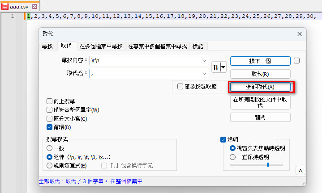This screenshot has height=193, width=322.
Task: Select the 一般 search mode radio button
Action: (49, 148)
